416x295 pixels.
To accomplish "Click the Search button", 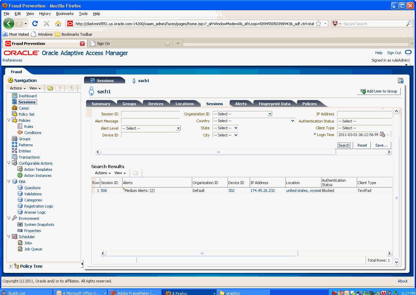I will point(344,145).
